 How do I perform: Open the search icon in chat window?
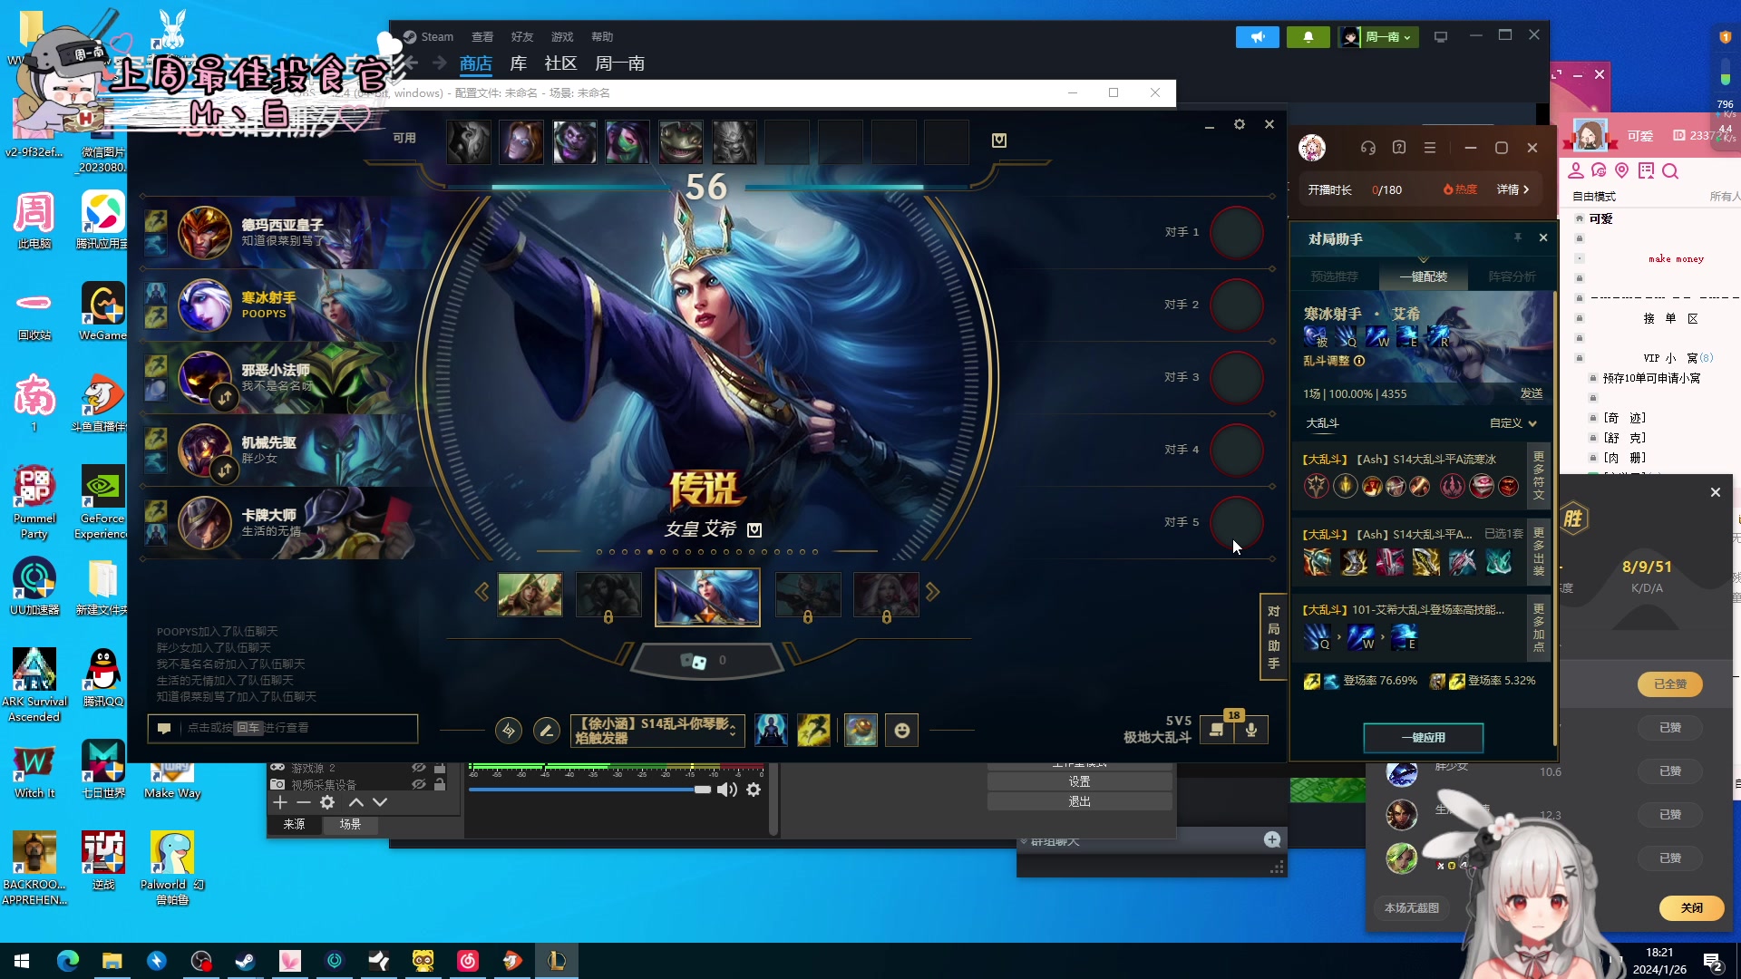tap(1670, 170)
